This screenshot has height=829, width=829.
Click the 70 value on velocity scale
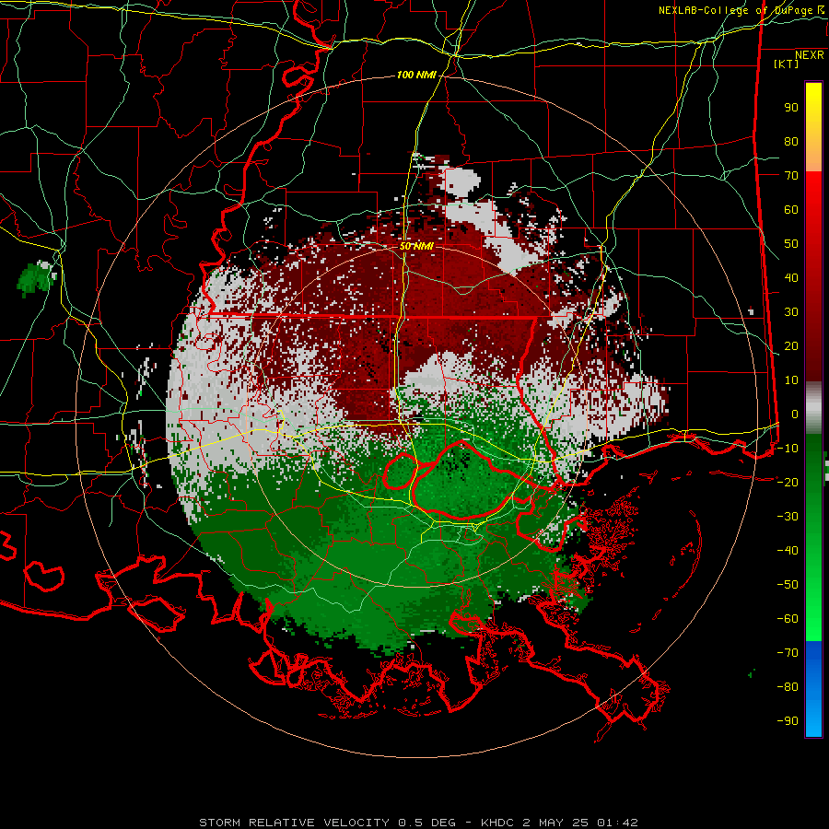click(x=791, y=176)
